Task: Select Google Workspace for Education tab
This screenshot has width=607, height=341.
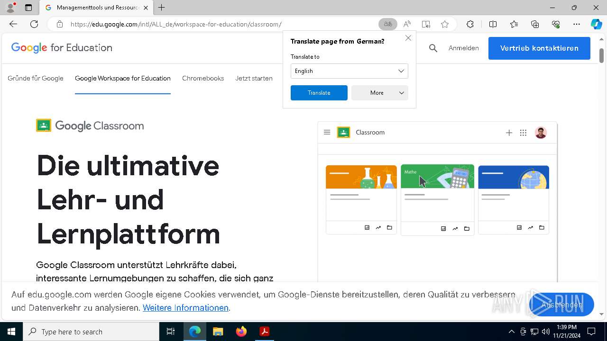Action: click(x=123, y=78)
